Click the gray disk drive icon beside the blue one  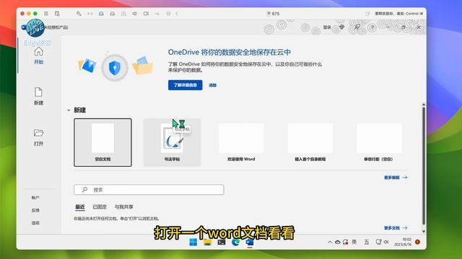coord(113,14)
